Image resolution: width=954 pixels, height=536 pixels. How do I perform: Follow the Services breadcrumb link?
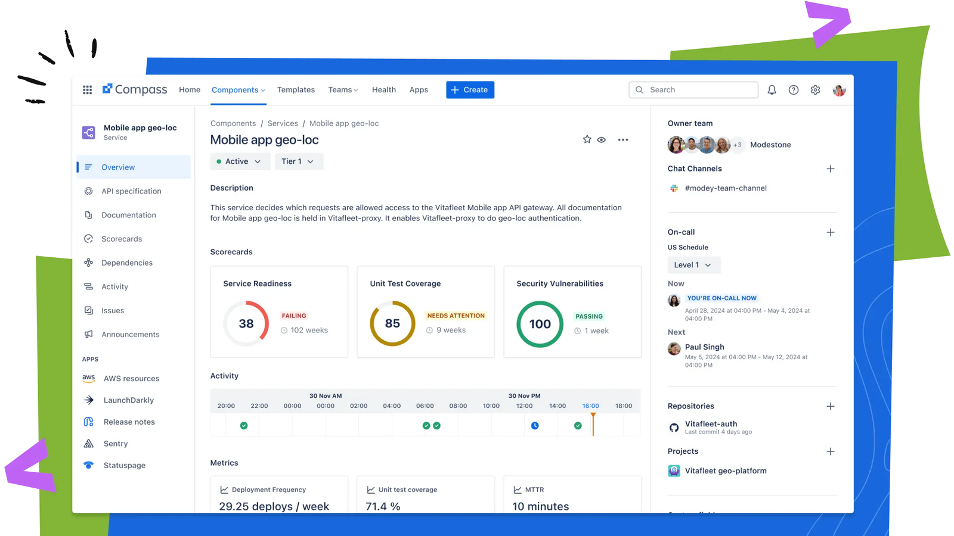(283, 123)
